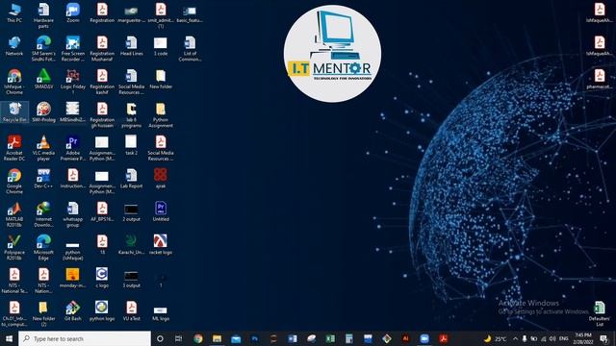Select the Ishfaque - Chrome shortcut
Viewport: 616px width, 346px height.
pyautogui.click(x=14, y=82)
